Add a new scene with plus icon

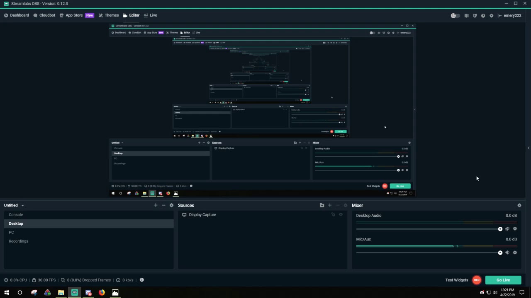pyautogui.click(x=156, y=205)
